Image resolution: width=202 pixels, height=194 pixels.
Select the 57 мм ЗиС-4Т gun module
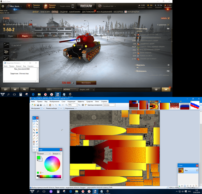[x=12, y=45]
